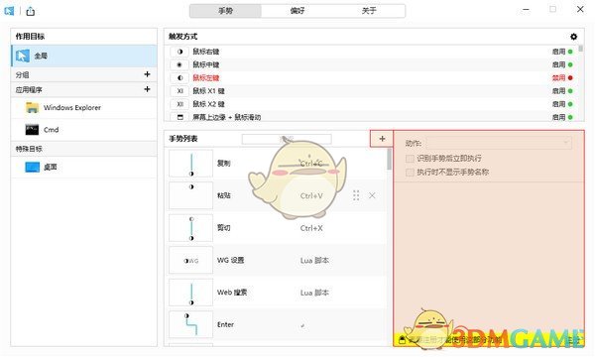Screen dimensions: 595x357
Task: Switch to the 手势 tab
Action: tap(225, 11)
